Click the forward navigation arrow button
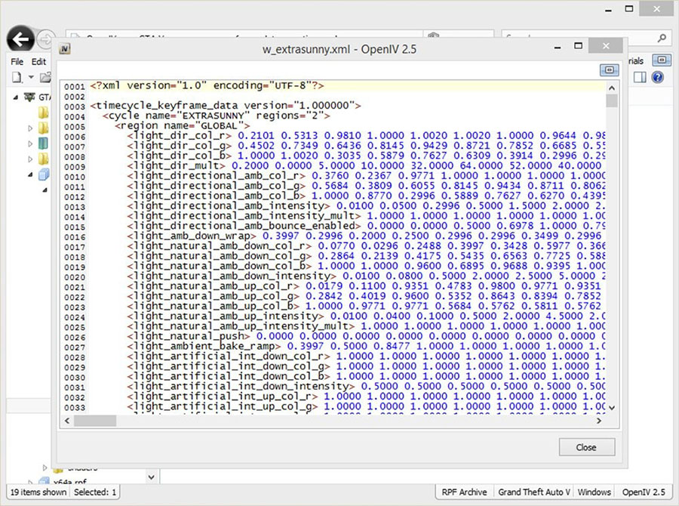The width and height of the screenshot is (679, 506). coord(47,39)
